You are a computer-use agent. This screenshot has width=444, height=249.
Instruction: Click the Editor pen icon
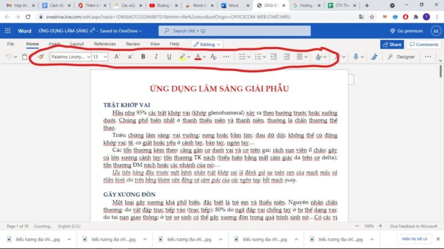[x=374, y=57]
